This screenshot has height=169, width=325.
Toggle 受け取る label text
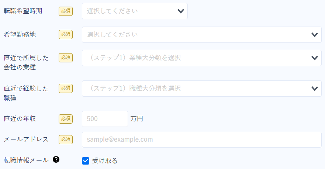click(105, 161)
